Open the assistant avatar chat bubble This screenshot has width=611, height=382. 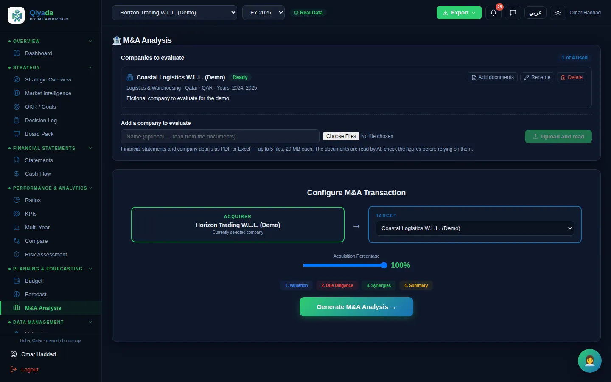pyautogui.click(x=589, y=360)
